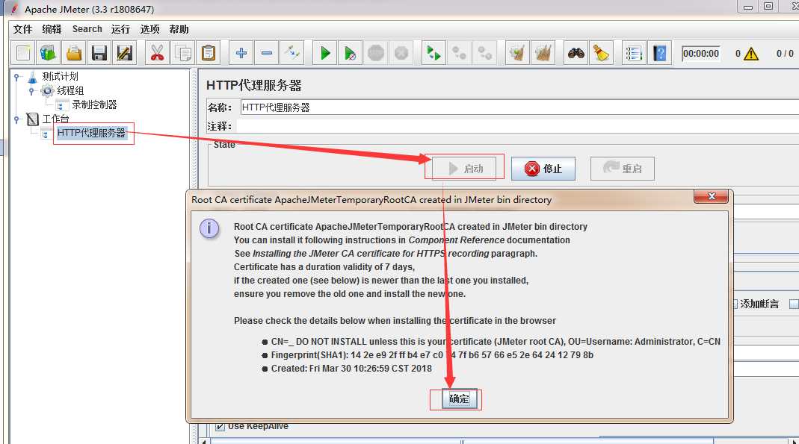Open the 文件 menu
Viewport: 799px width, 444px height.
point(23,29)
